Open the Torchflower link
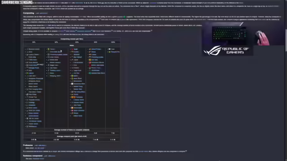The height and width of the screenshot is (161, 287). (x=96, y=71)
